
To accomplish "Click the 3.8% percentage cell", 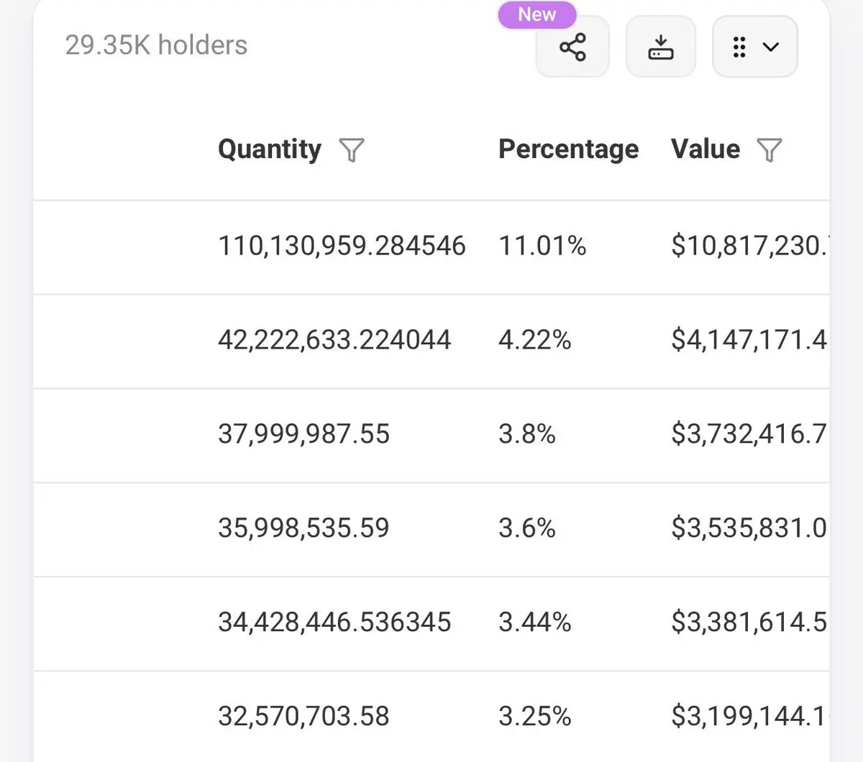I will tap(526, 434).
